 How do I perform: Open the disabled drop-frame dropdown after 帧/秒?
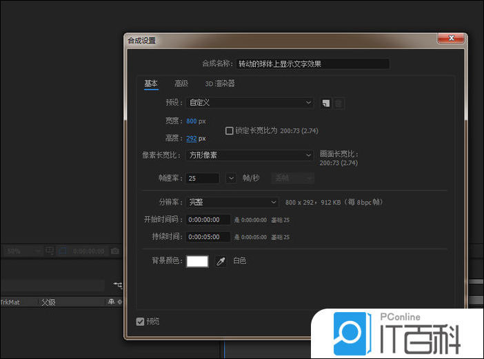point(292,178)
